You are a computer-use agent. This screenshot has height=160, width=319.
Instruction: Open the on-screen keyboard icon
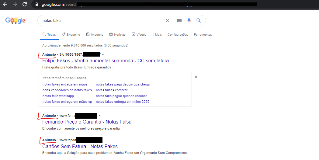(179, 21)
